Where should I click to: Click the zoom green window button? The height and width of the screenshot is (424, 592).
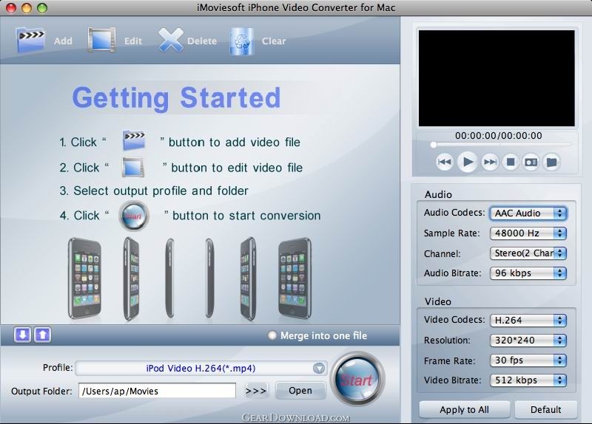[x=42, y=7]
